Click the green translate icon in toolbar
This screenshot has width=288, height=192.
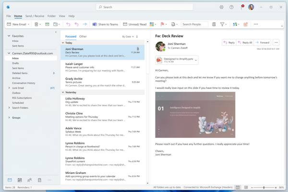235,24
